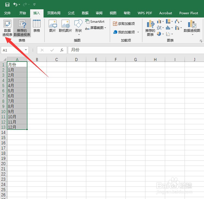Click the fx insert function icon

click(x=62, y=50)
